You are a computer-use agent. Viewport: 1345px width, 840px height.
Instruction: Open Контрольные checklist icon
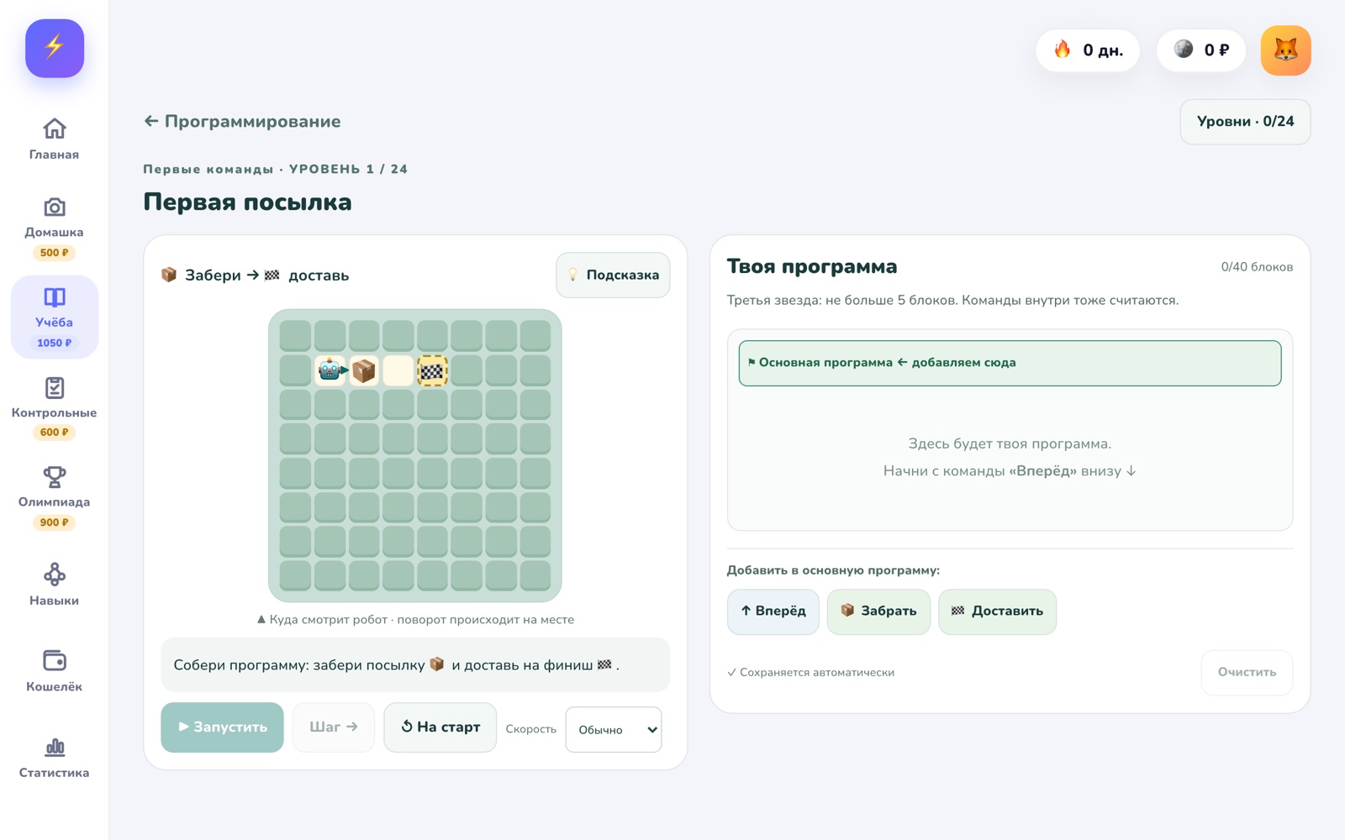click(x=55, y=387)
